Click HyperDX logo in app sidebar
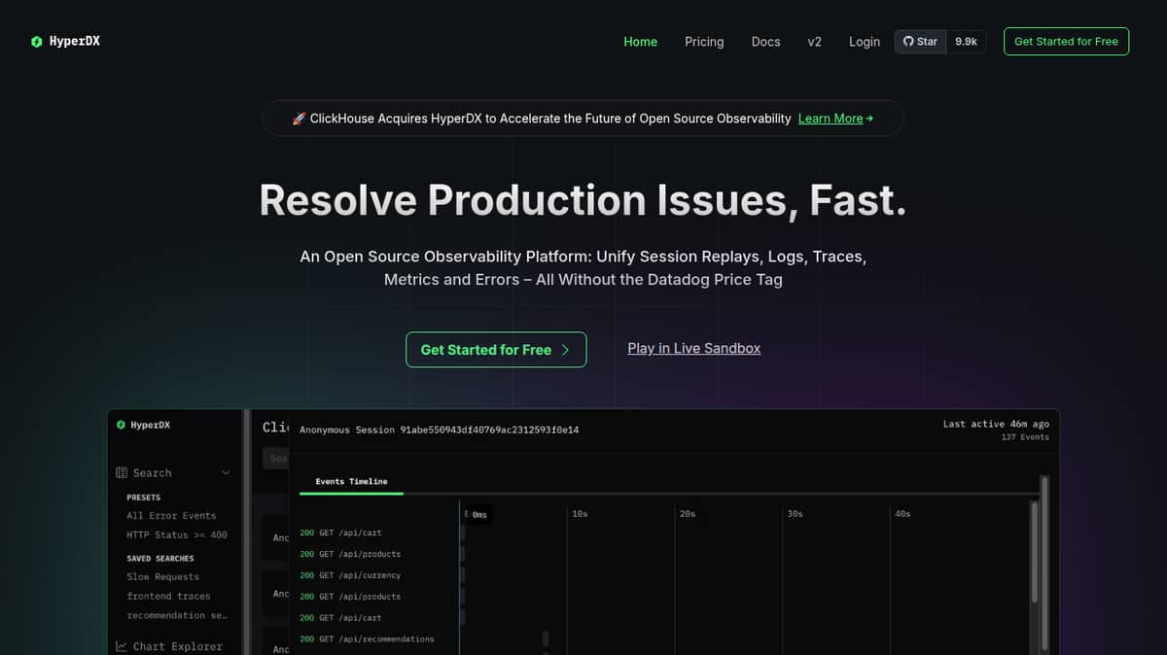Image resolution: width=1167 pixels, height=655 pixels. click(x=143, y=425)
